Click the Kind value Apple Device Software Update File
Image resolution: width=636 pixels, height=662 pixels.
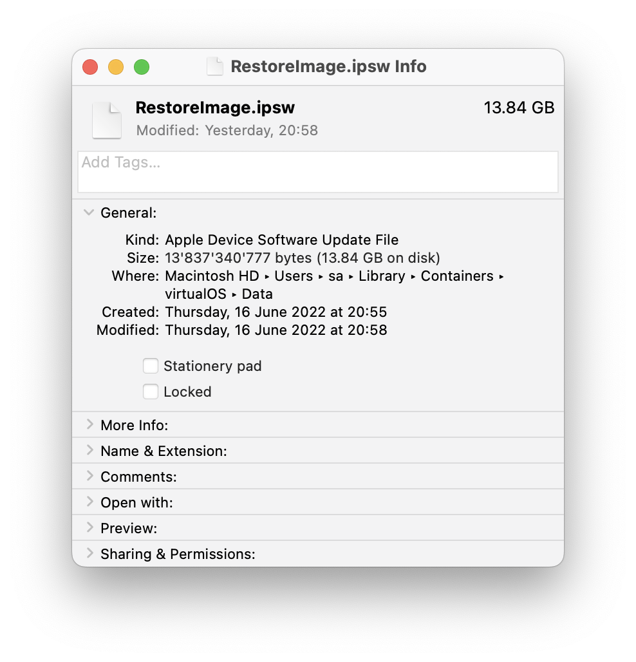click(x=281, y=240)
